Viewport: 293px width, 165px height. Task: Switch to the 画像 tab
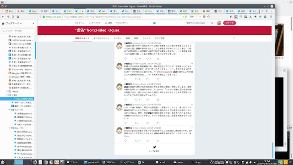coord(128,38)
